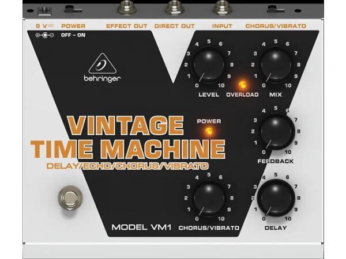Screen dimensions: 346x259
Task: Click the 'OFF - ON' label
Action: coord(73,35)
